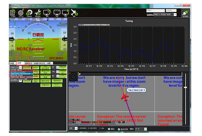Click the Abort Landing button

[x=57, y=85]
